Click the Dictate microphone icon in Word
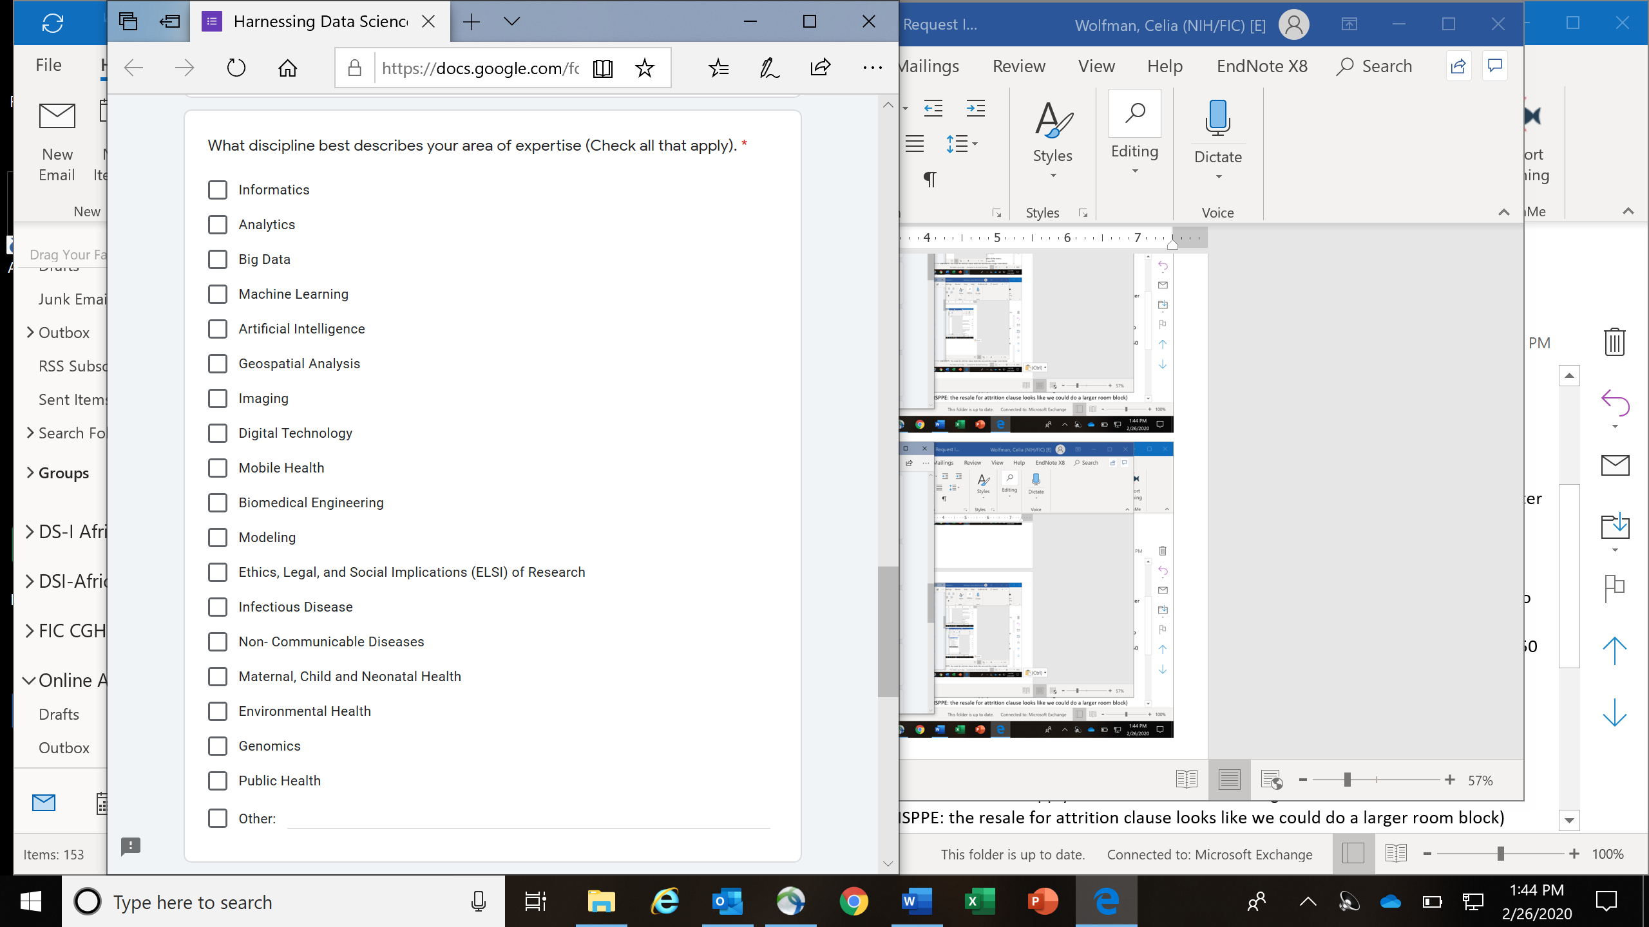 tap(1217, 119)
